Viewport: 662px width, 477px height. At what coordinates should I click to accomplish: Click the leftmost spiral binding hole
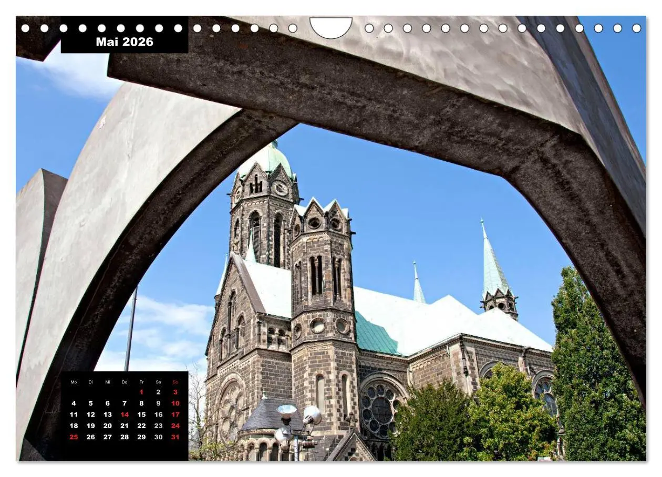click(x=24, y=27)
